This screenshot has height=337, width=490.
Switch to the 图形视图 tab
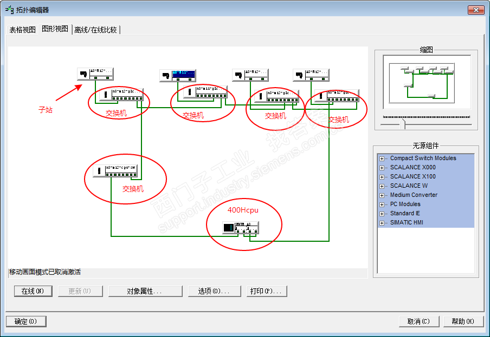point(55,29)
